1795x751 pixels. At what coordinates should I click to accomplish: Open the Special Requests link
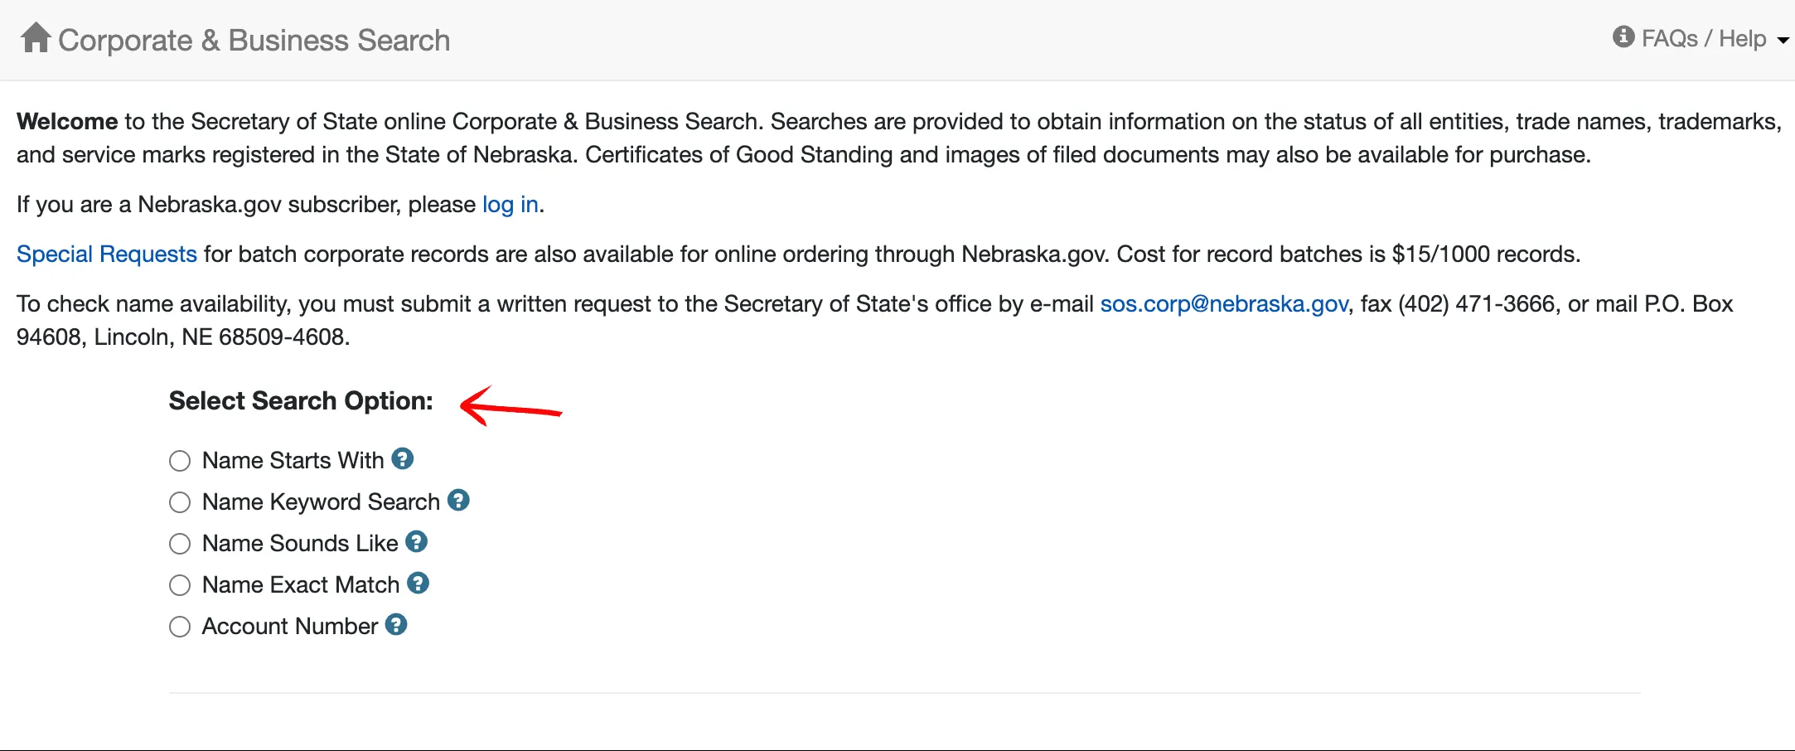tap(107, 254)
